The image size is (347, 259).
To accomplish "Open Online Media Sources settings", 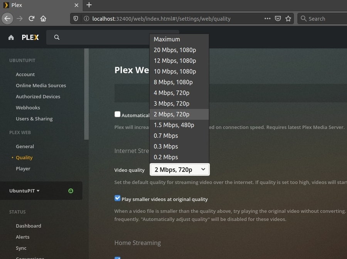I will tap(41, 86).
